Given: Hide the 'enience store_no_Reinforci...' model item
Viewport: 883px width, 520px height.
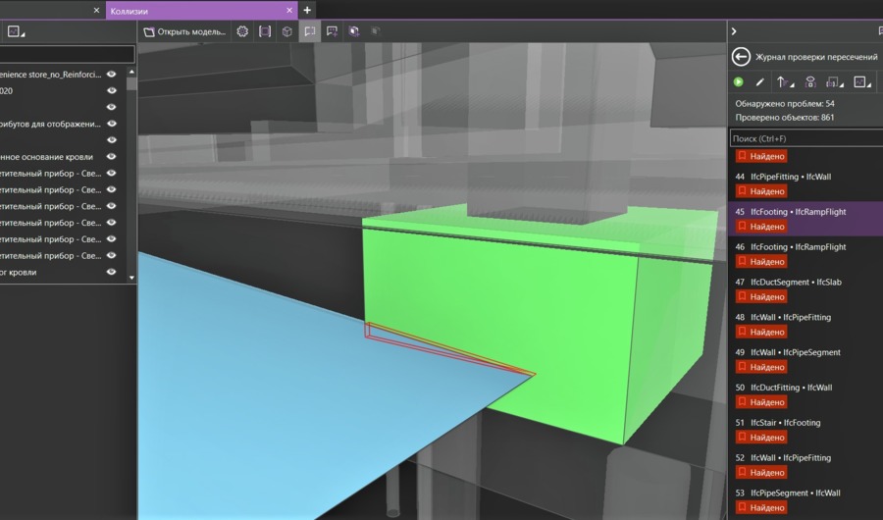Looking at the screenshot, I should 112,74.
